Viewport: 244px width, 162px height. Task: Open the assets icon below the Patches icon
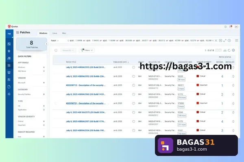(9, 72)
